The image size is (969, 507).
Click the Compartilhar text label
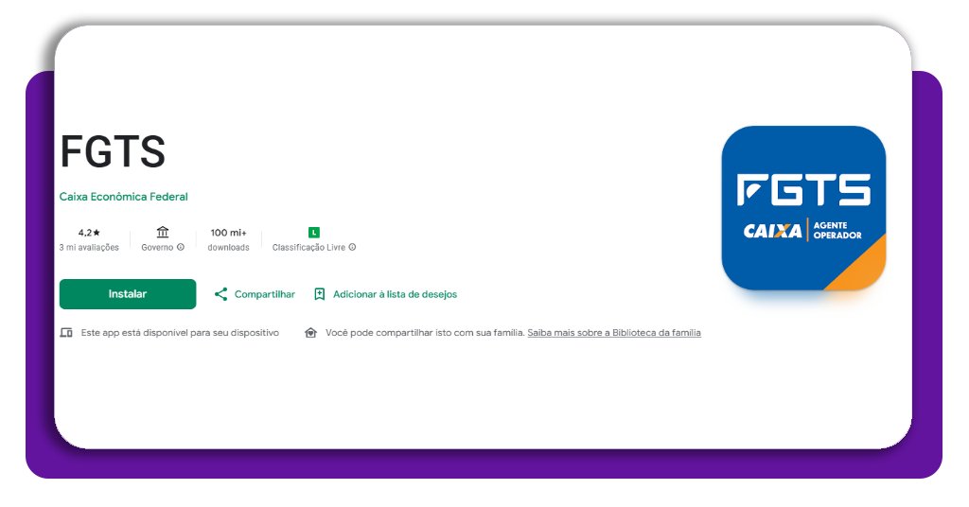pyautogui.click(x=265, y=294)
